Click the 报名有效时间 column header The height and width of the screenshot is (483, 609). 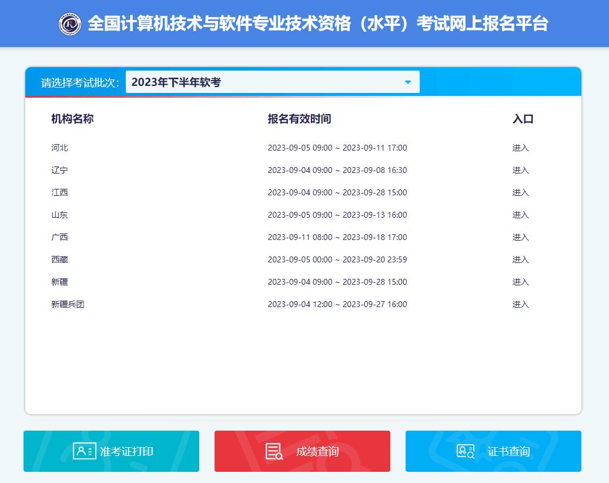pyautogui.click(x=299, y=119)
